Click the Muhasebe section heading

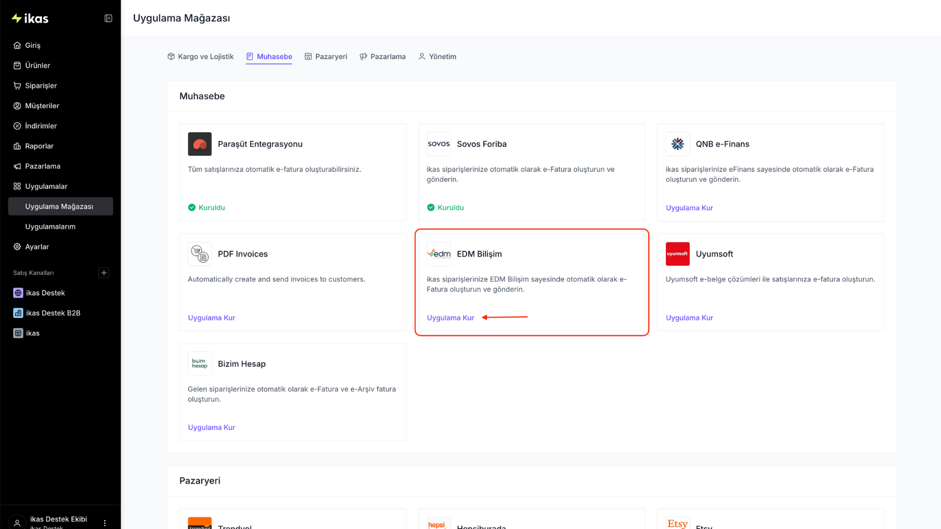202,96
